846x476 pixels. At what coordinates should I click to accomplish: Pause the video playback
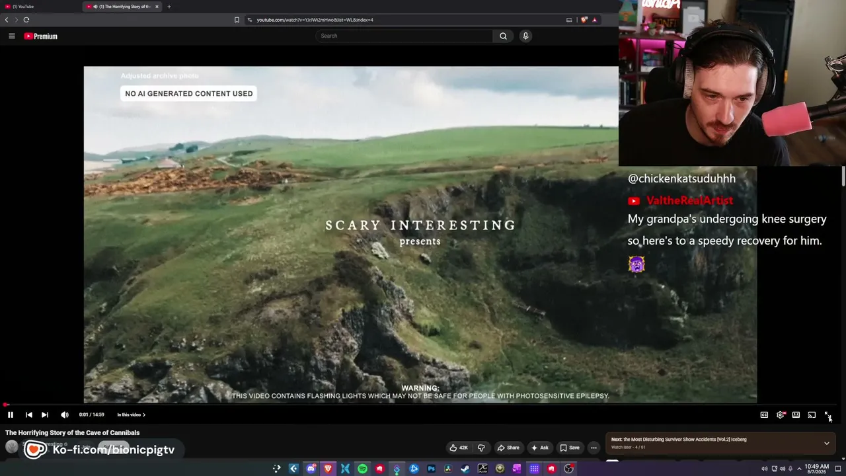pyautogui.click(x=11, y=415)
